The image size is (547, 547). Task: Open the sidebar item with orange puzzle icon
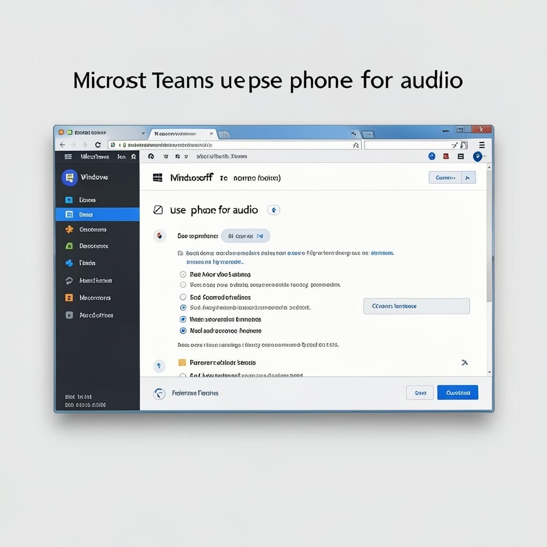pos(69,230)
